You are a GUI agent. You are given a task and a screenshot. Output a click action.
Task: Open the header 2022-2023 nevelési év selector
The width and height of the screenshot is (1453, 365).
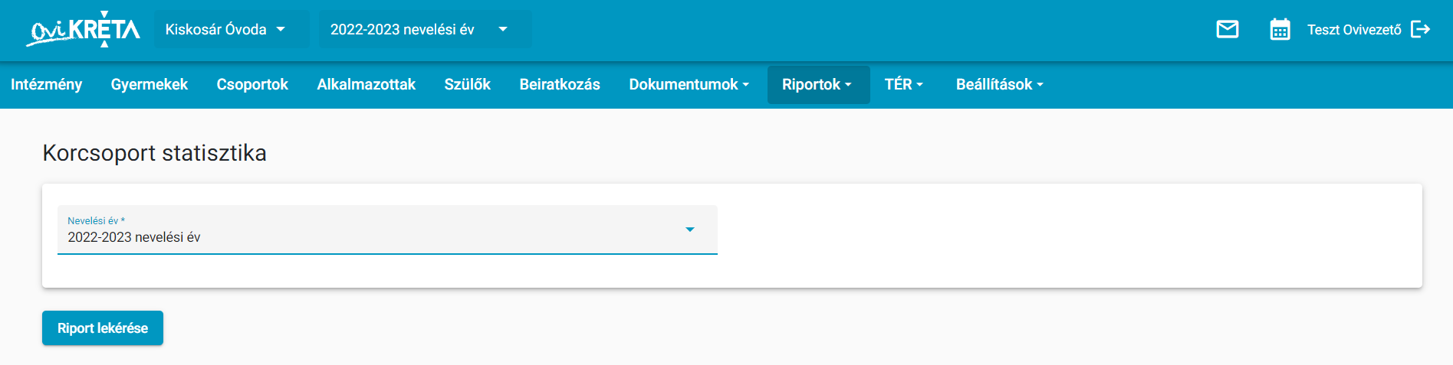426,29
